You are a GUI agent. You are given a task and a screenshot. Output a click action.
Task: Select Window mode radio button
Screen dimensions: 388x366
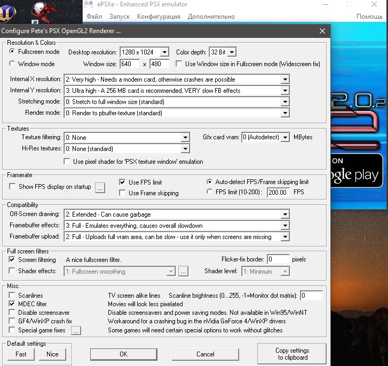click(12, 63)
